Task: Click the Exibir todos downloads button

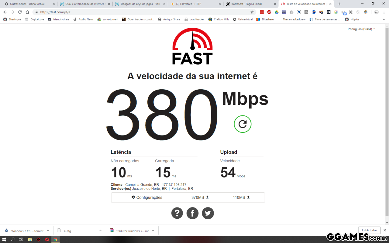Action: [x=369, y=230]
